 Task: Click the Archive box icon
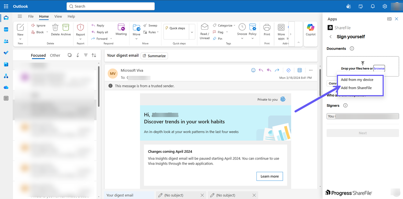pos(66,27)
